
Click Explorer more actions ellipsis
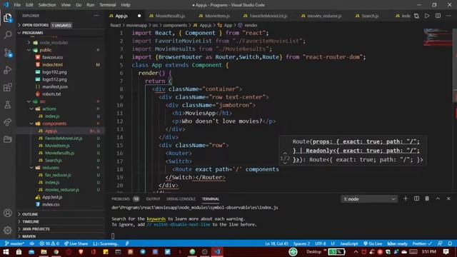pyautogui.click(x=96, y=16)
